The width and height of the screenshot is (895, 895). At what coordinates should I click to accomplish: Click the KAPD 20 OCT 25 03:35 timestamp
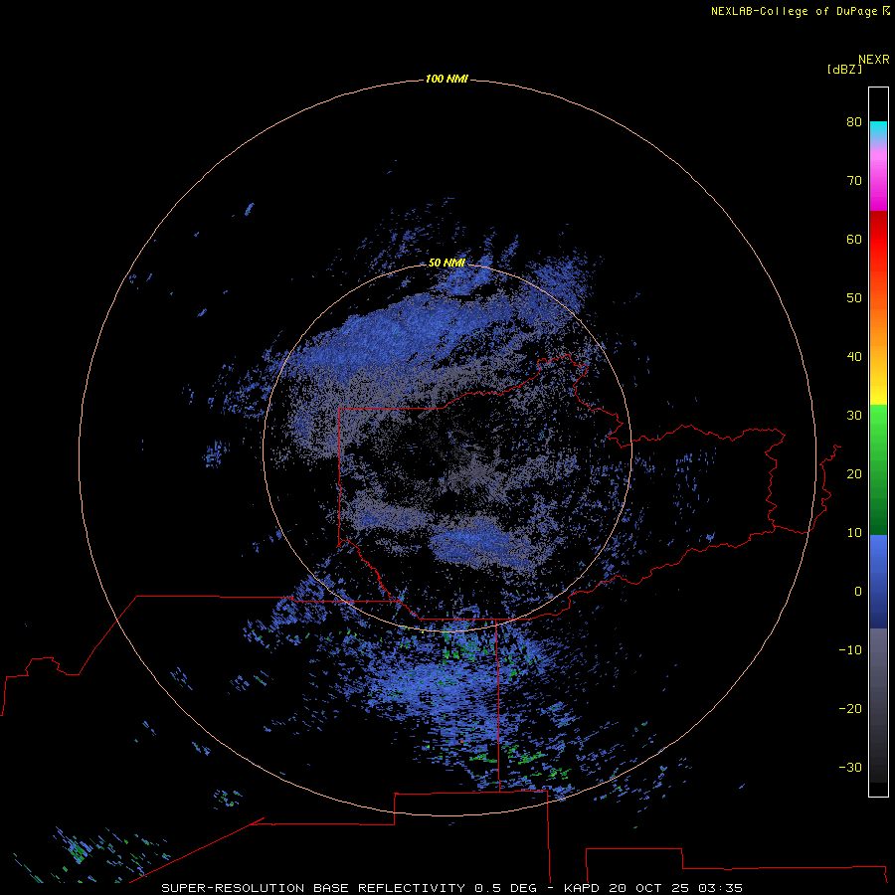pyautogui.click(x=653, y=888)
